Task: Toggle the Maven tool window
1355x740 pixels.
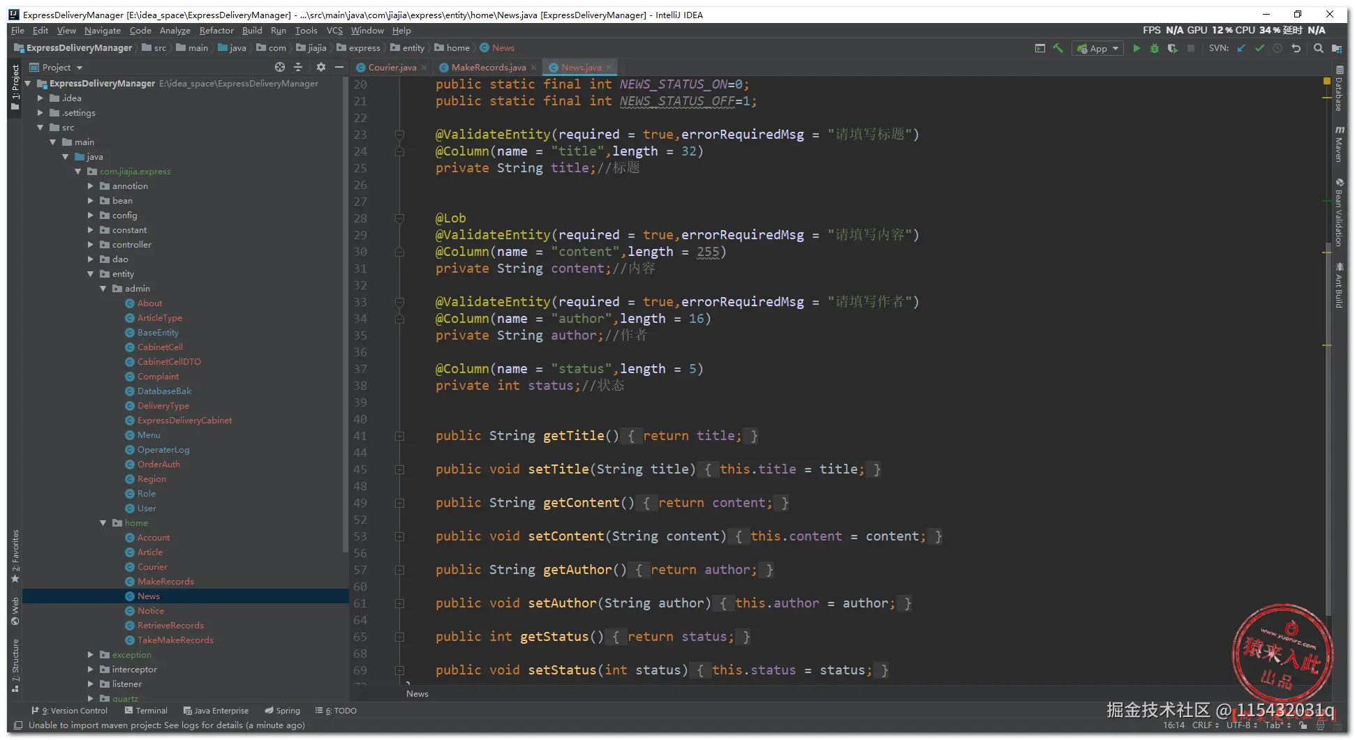Action: click(x=1339, y=144)
